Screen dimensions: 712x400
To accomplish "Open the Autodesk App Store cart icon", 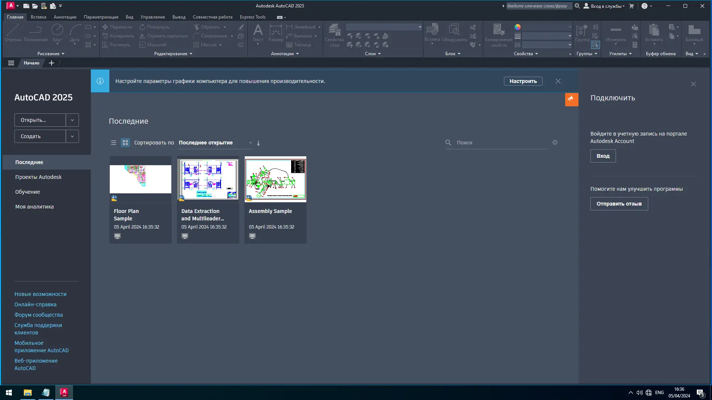I will pos(632,6).
